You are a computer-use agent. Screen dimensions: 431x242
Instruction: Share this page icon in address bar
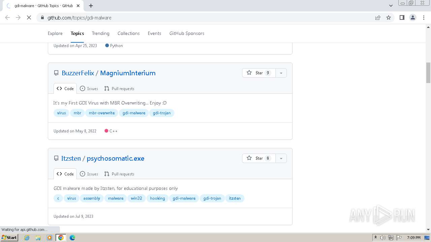[378, 17]
